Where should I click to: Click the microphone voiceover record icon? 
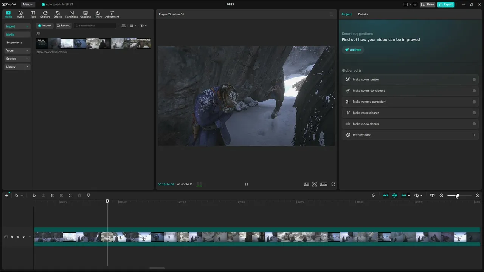tap(373, 195)
